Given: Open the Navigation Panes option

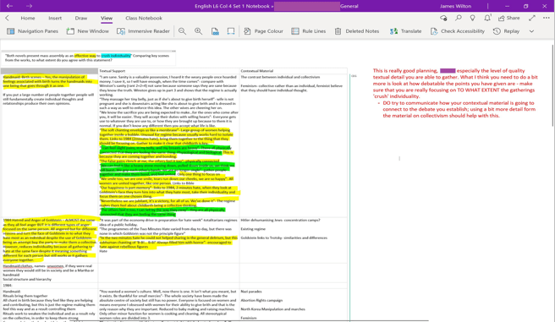Looking at the screenshot, I should point(32,31).
